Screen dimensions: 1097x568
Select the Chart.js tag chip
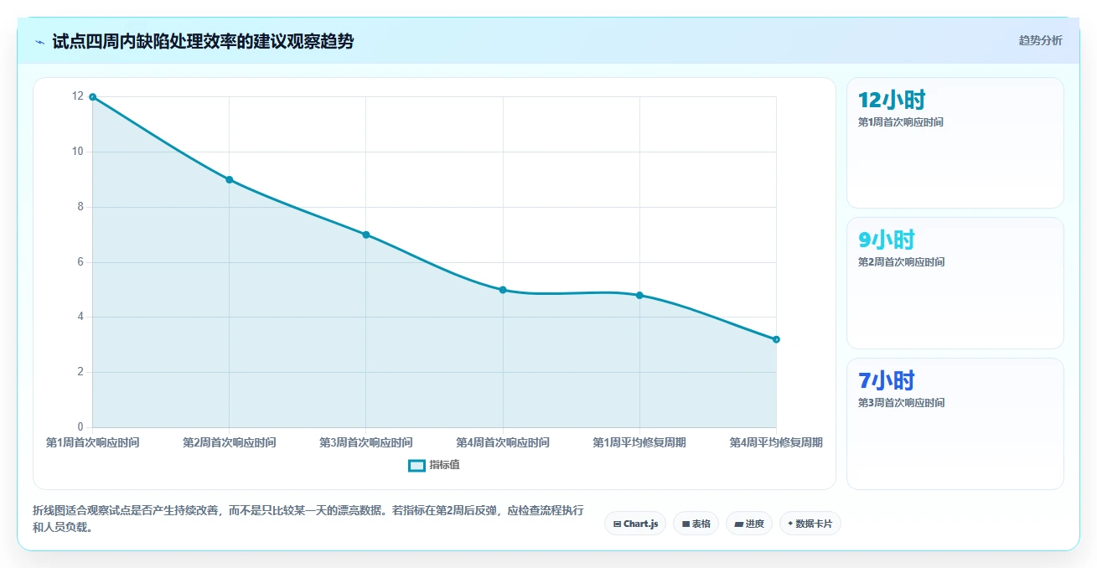[635, 524]
